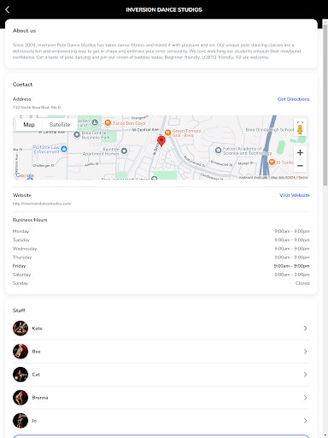Click Saturday hours 9:00am - 2:00pm
Image resolution: width=328 pixels, height=438 pixels.
click(292, 275)
